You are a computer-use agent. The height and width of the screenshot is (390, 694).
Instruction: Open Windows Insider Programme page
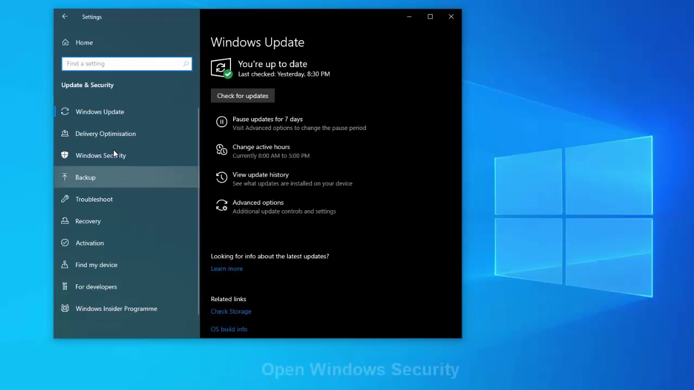point(126,309)
